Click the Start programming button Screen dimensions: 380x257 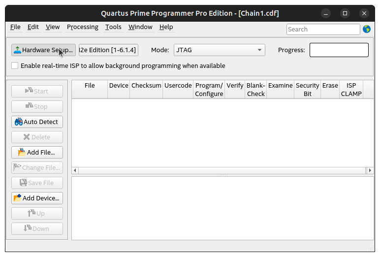(x=37, y=91)
